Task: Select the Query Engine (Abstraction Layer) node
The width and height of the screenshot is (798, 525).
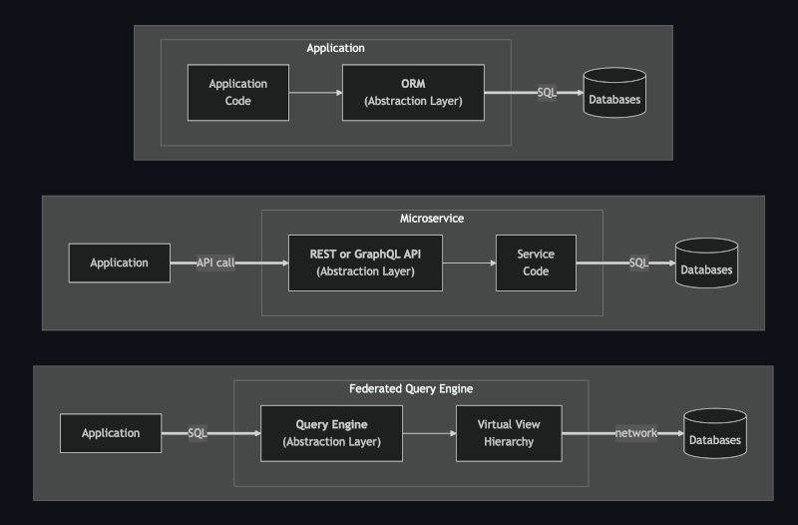Action: [331, 433]
